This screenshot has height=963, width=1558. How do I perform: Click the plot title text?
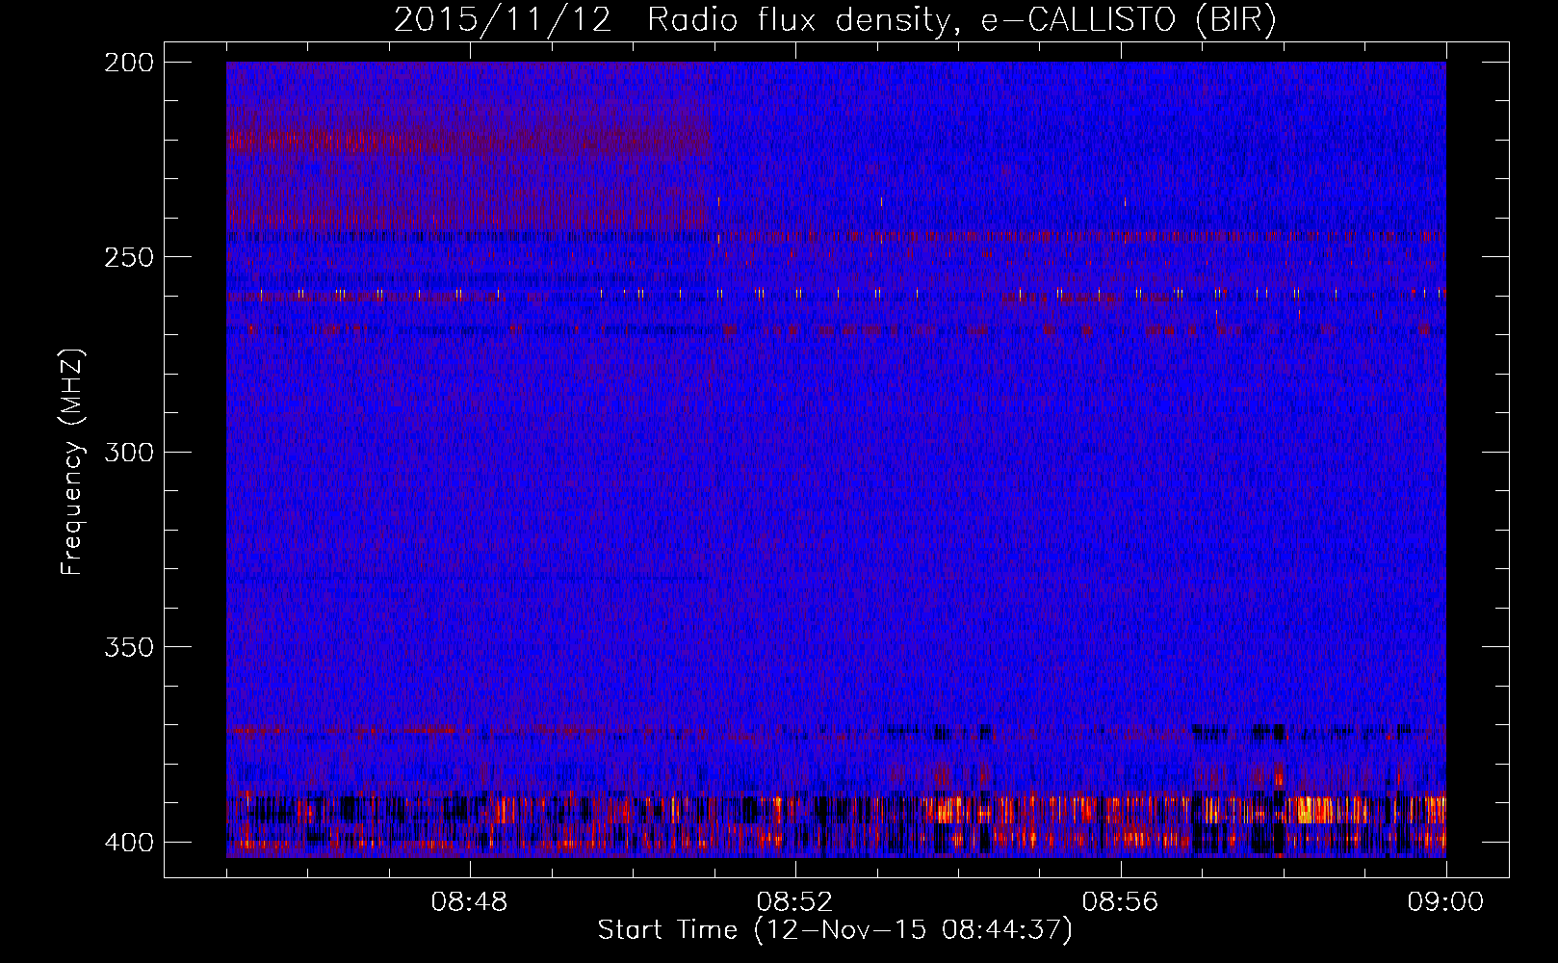pos(835,20)
